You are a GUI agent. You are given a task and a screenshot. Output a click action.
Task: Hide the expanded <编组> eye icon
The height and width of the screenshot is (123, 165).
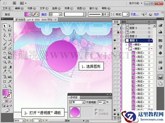tap(115, 49)
